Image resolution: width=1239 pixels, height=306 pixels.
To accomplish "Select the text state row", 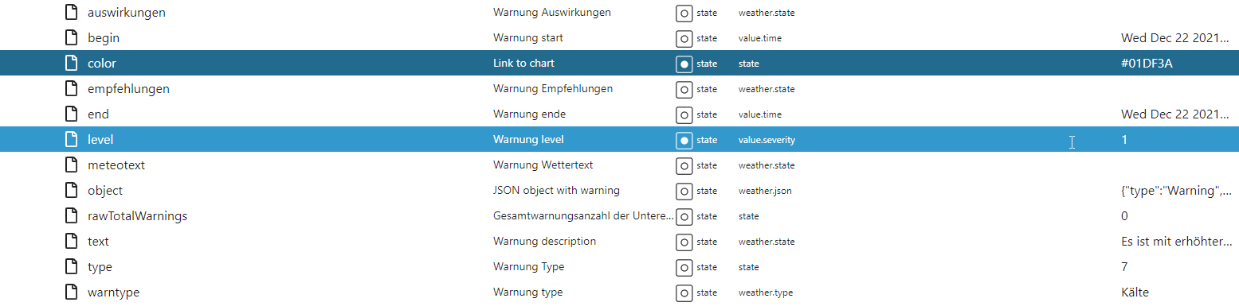I will [x=619, y=242].
